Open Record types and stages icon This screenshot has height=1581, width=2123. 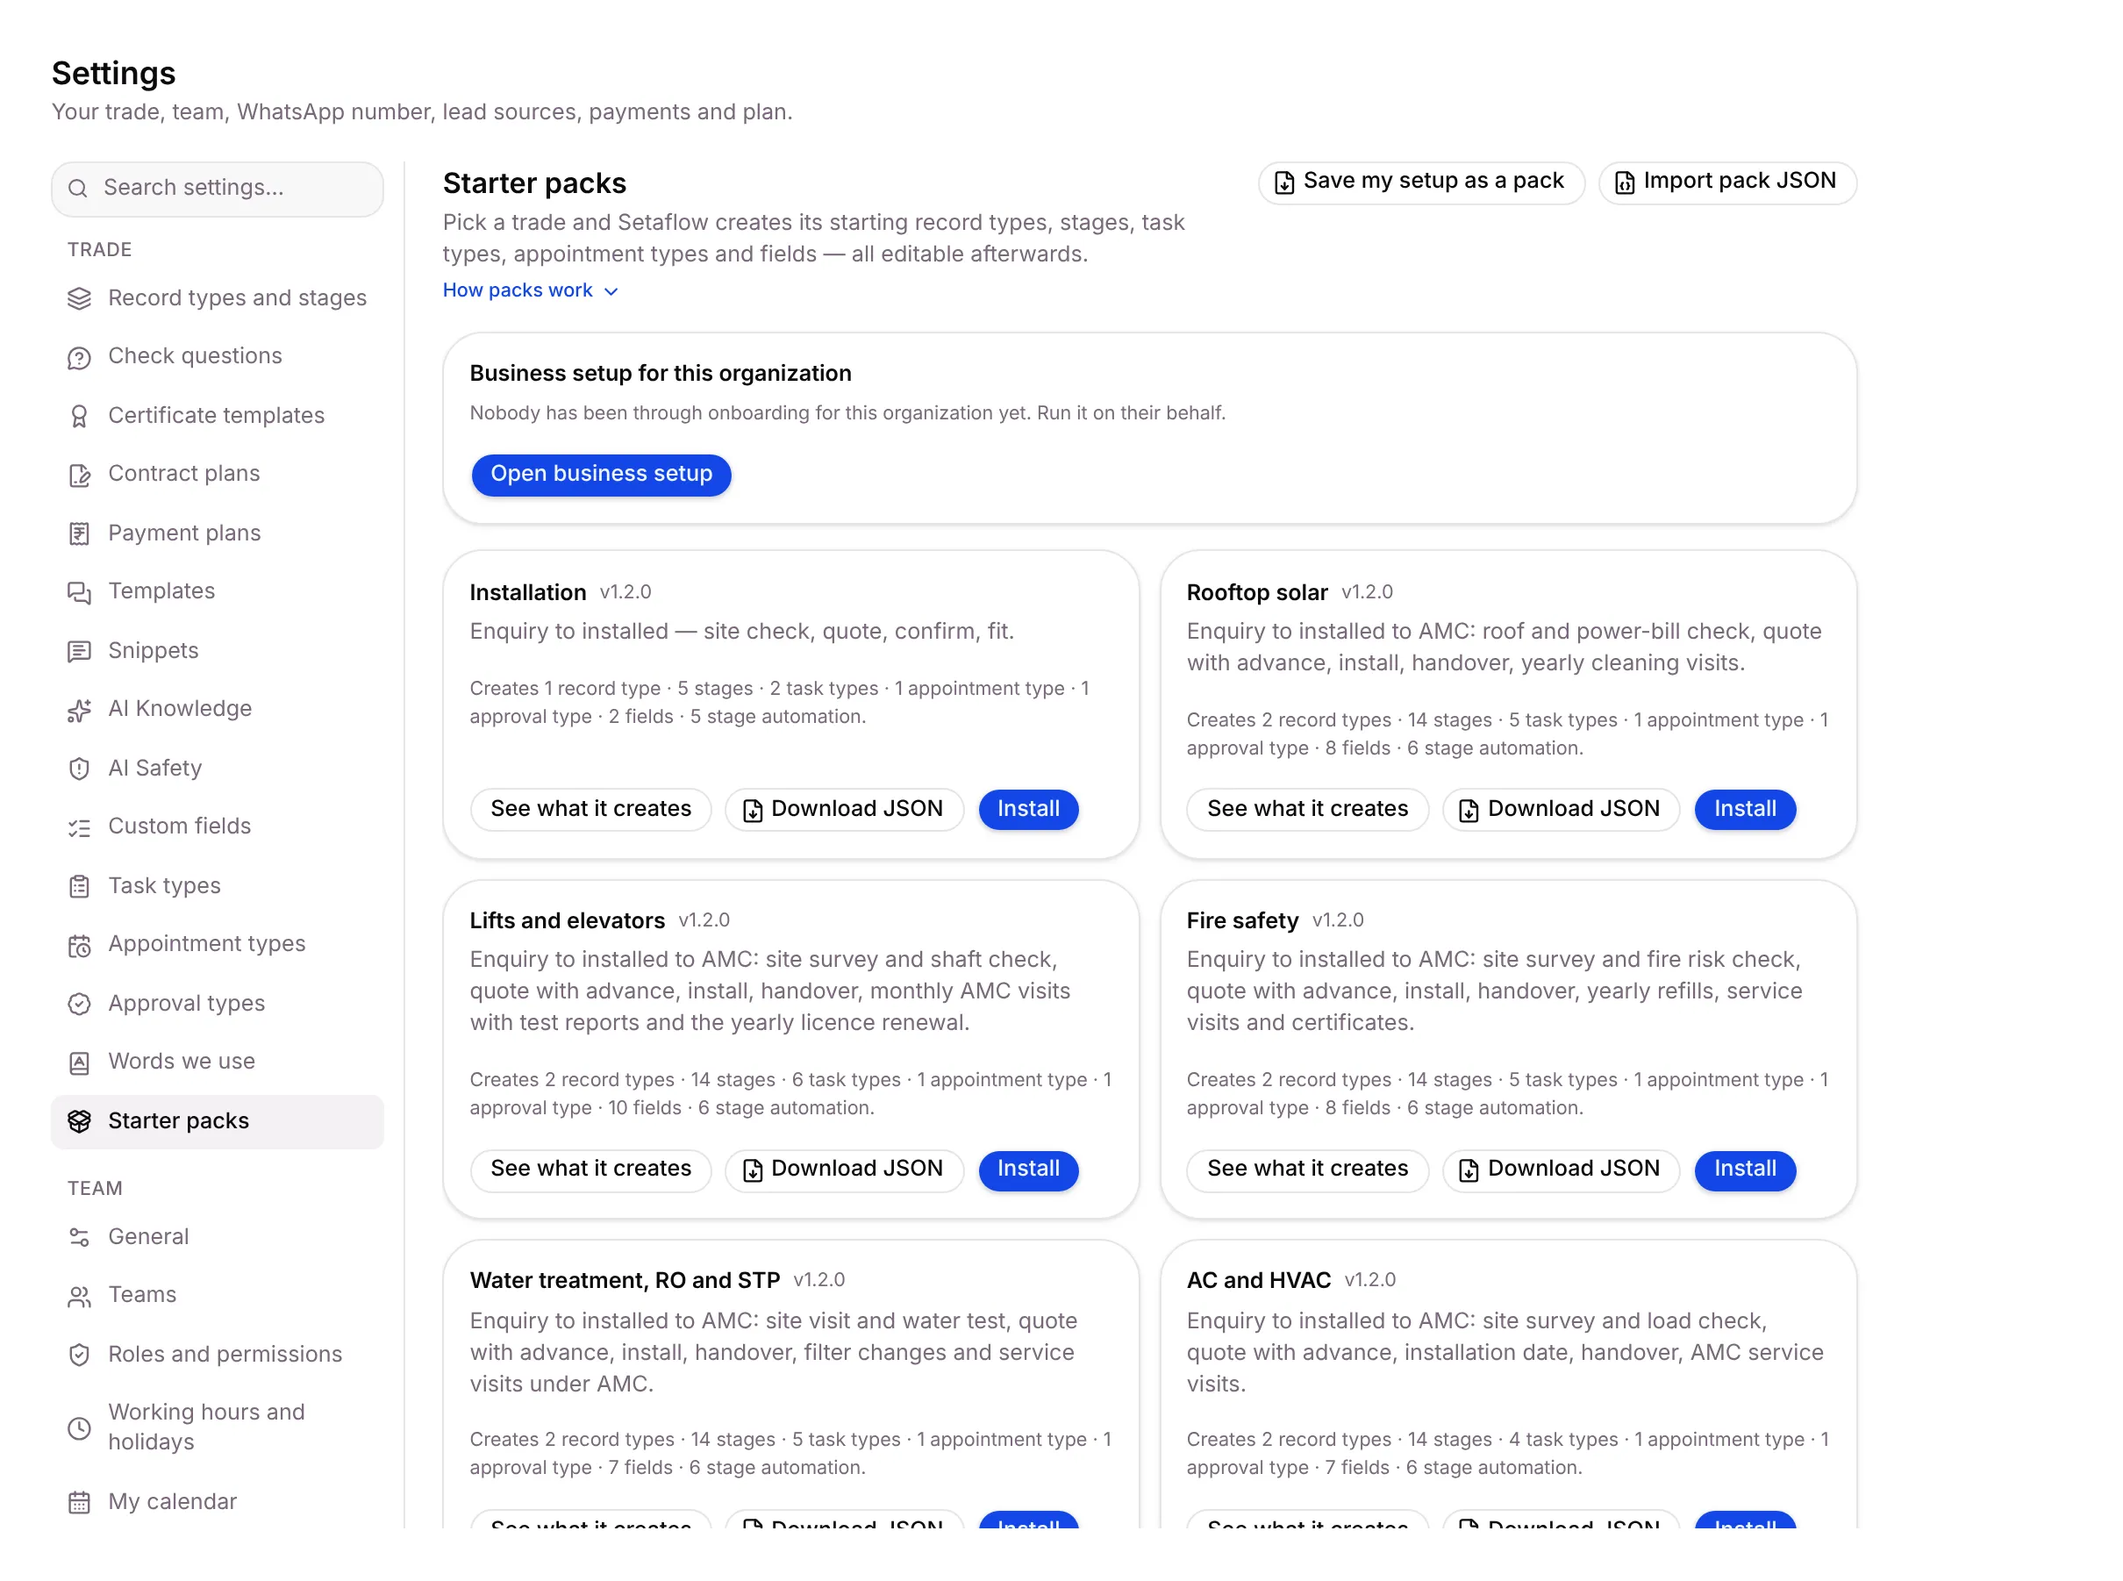(x=80, y=298)
